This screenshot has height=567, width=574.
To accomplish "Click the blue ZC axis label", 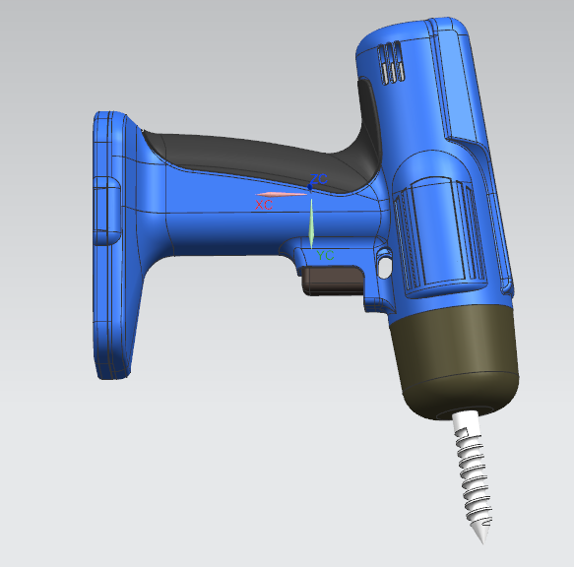I will [x=318, y=179].
